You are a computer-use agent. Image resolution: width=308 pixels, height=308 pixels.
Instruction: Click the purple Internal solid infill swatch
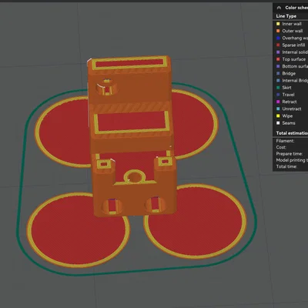(x=278, y=52)
